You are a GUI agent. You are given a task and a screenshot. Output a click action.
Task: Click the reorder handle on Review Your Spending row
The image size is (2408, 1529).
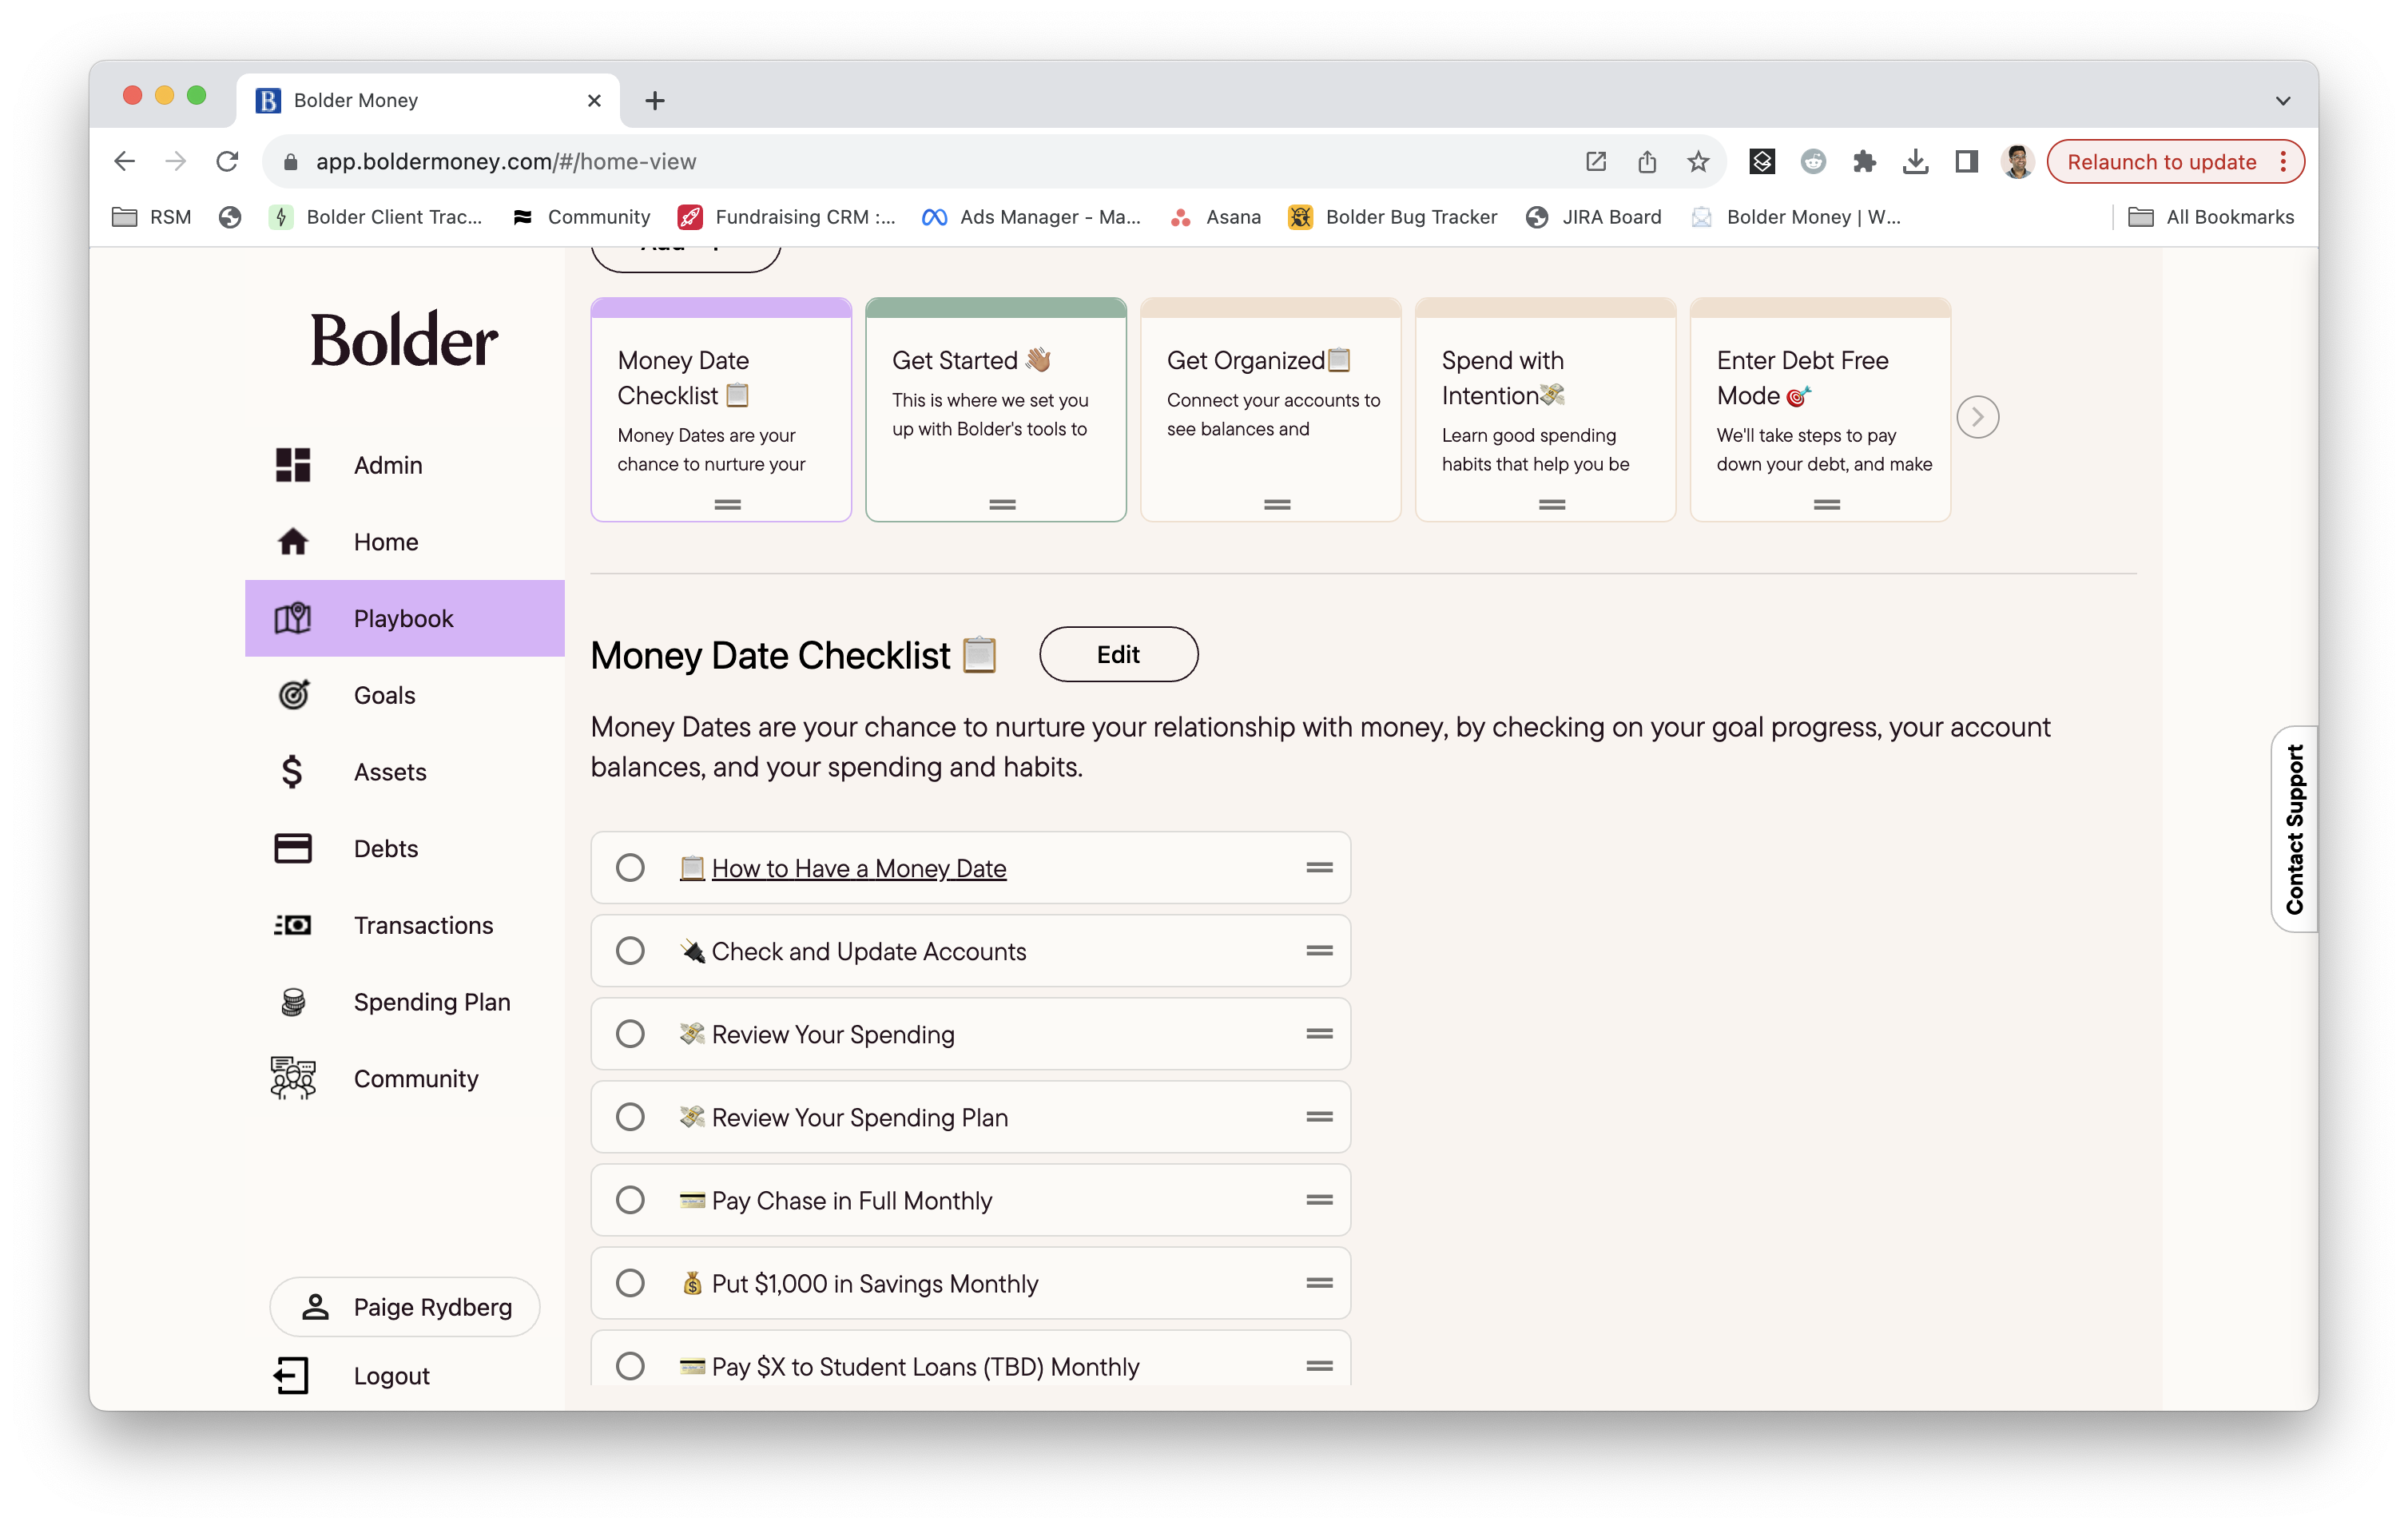[1319, 1034]
